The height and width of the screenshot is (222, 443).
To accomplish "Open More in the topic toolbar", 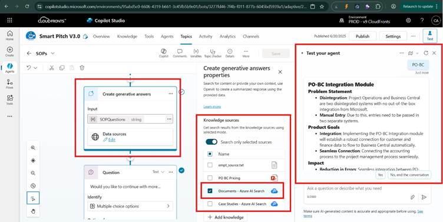I will tap(246, 53).
